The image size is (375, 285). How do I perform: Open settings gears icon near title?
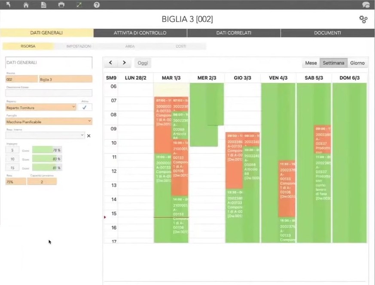pyautogui.click(x=363, y=19)
